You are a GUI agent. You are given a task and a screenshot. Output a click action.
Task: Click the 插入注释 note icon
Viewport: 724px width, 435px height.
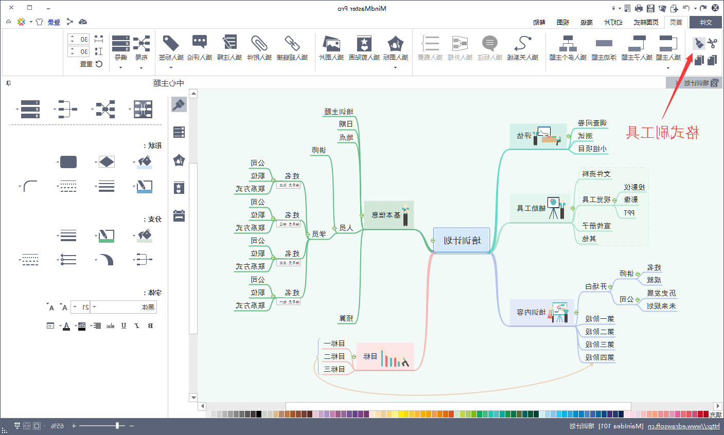tap(229, 43)
